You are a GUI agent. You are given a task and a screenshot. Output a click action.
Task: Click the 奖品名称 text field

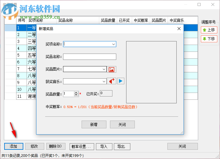pyautogui.click(x=89, y=57)
